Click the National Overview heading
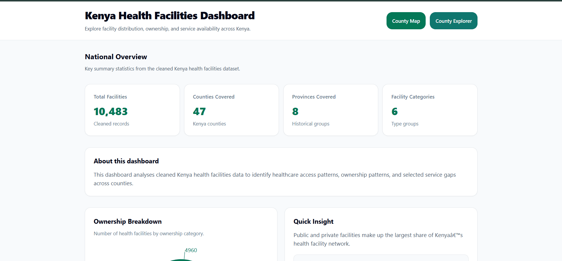Screen dimensions: 562x261 coord(116,57)
